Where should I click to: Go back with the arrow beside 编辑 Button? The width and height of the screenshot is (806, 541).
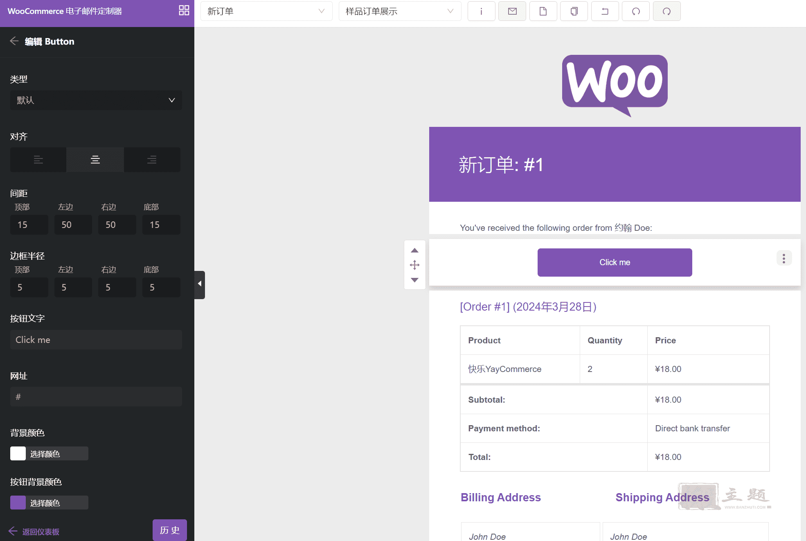(14, 41)
